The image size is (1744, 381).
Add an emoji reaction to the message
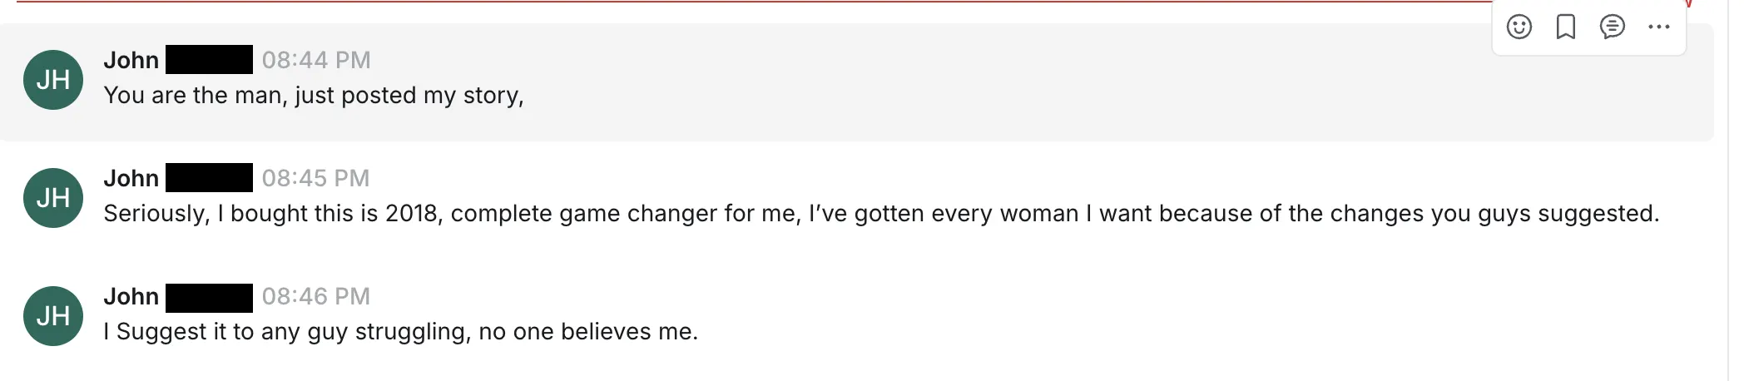click(1519, 27)
